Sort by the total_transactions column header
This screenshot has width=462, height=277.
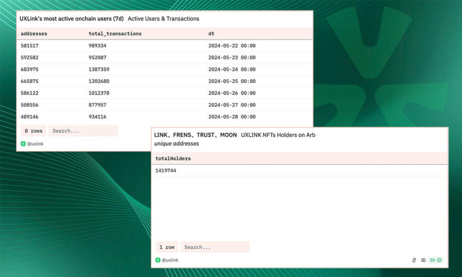[x=115, y=34]
